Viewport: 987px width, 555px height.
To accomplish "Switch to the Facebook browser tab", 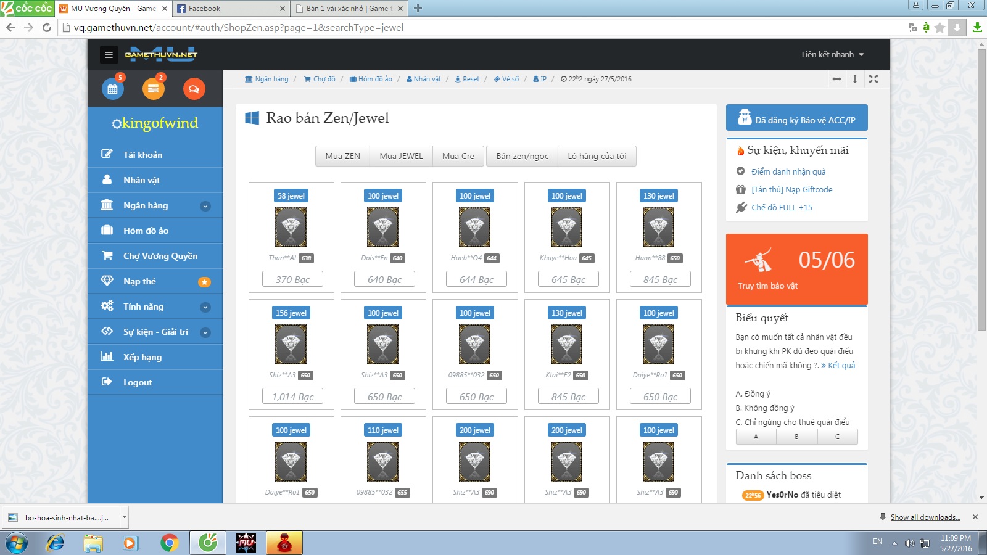I will click(x=229, y=9).
